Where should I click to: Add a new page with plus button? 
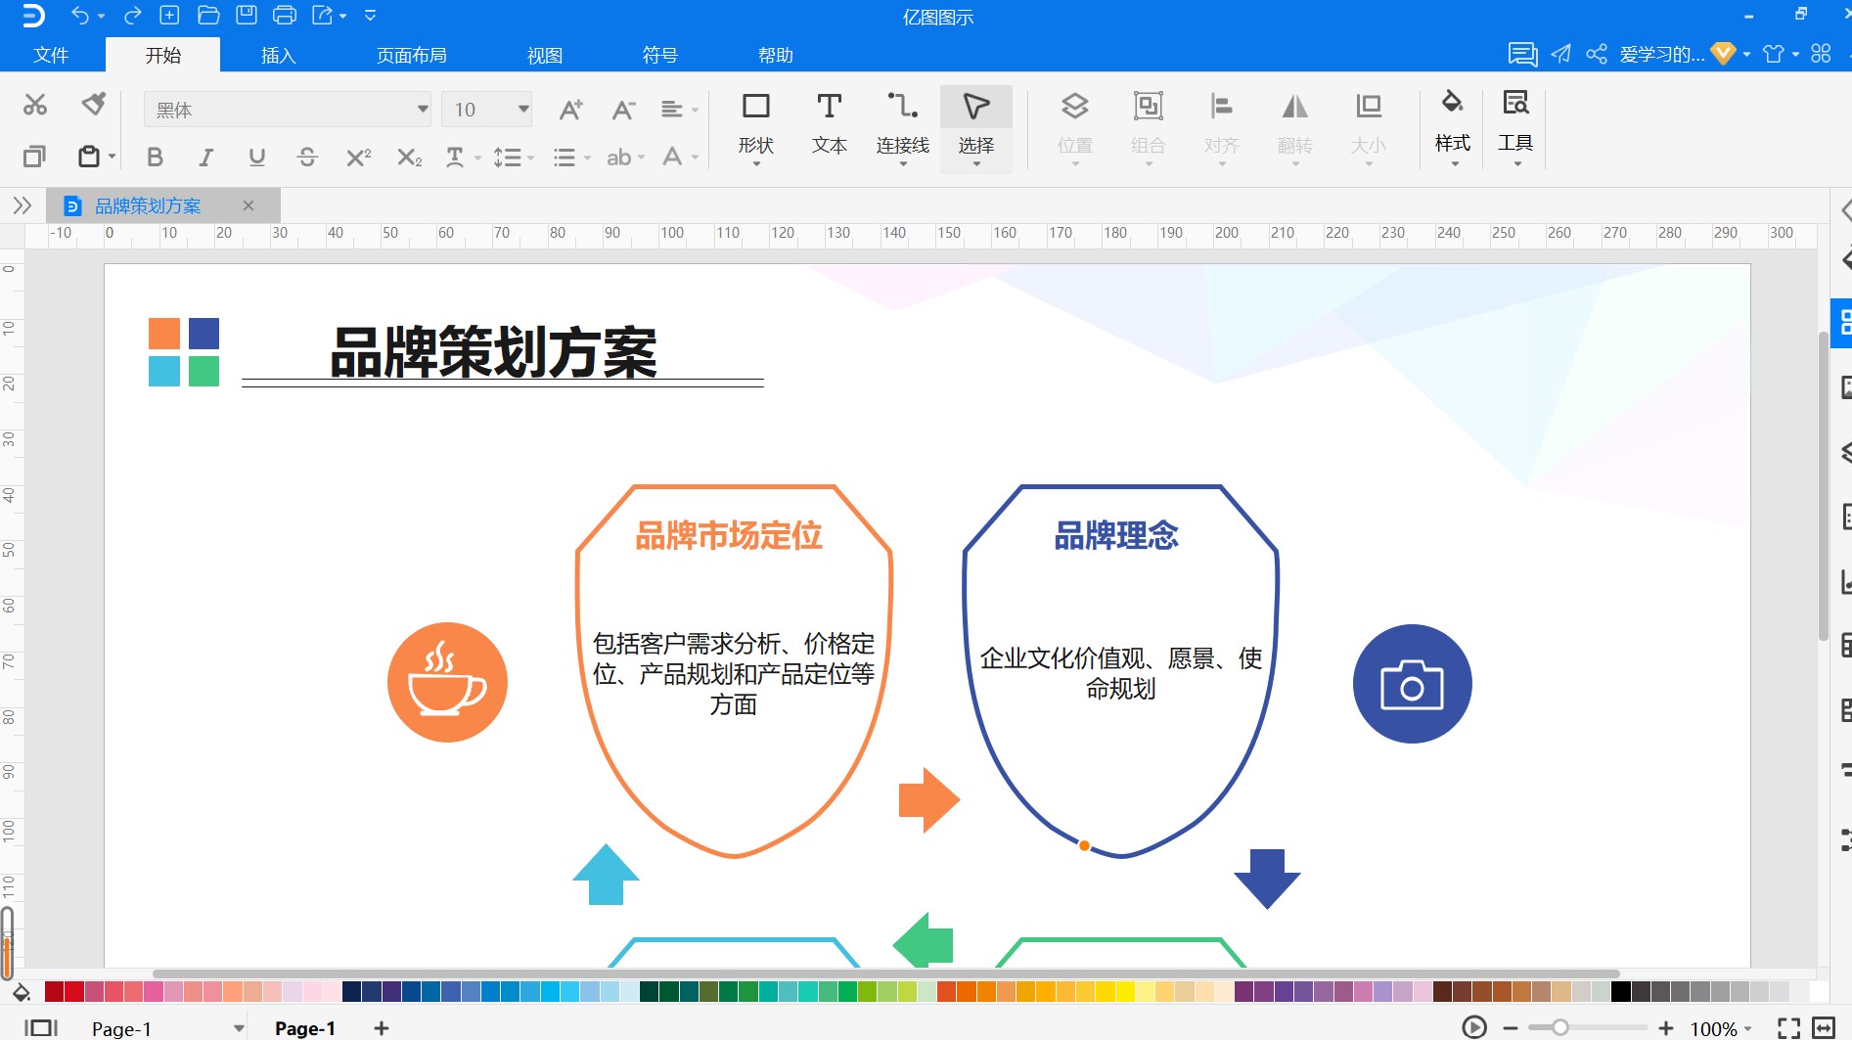pyautogui.click(x=382, y=1028)
